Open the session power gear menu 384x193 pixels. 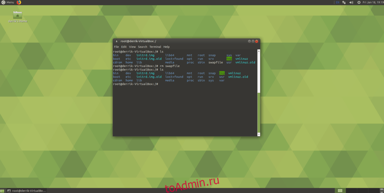pos(359,2)
